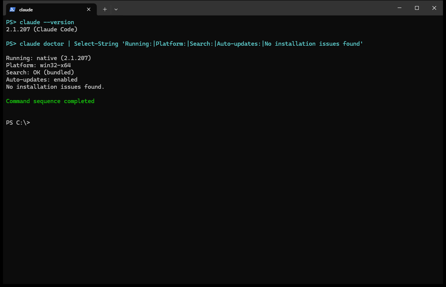Click the 'Auto-updates: enabled' line
The height and width of the screenshot is (287, 446).
point(42,80)
